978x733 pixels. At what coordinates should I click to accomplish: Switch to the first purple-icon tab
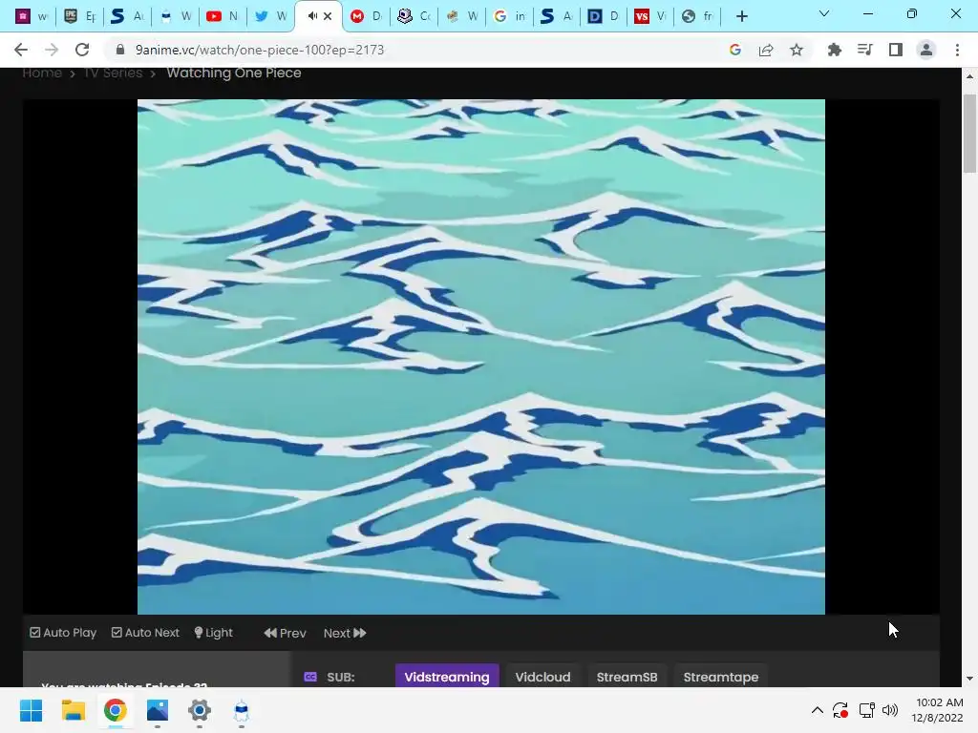32,16
